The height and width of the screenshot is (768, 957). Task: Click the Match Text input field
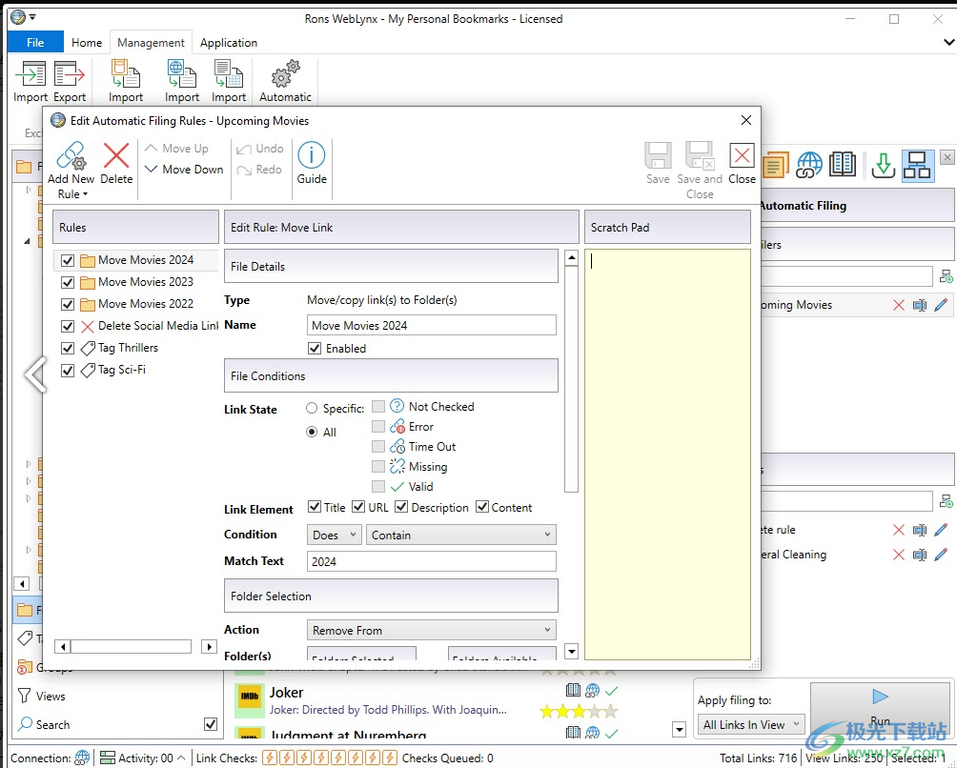coord(431,561)
